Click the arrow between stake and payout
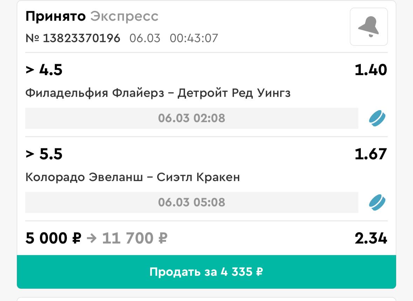413x301 pixels. point(91,239)
